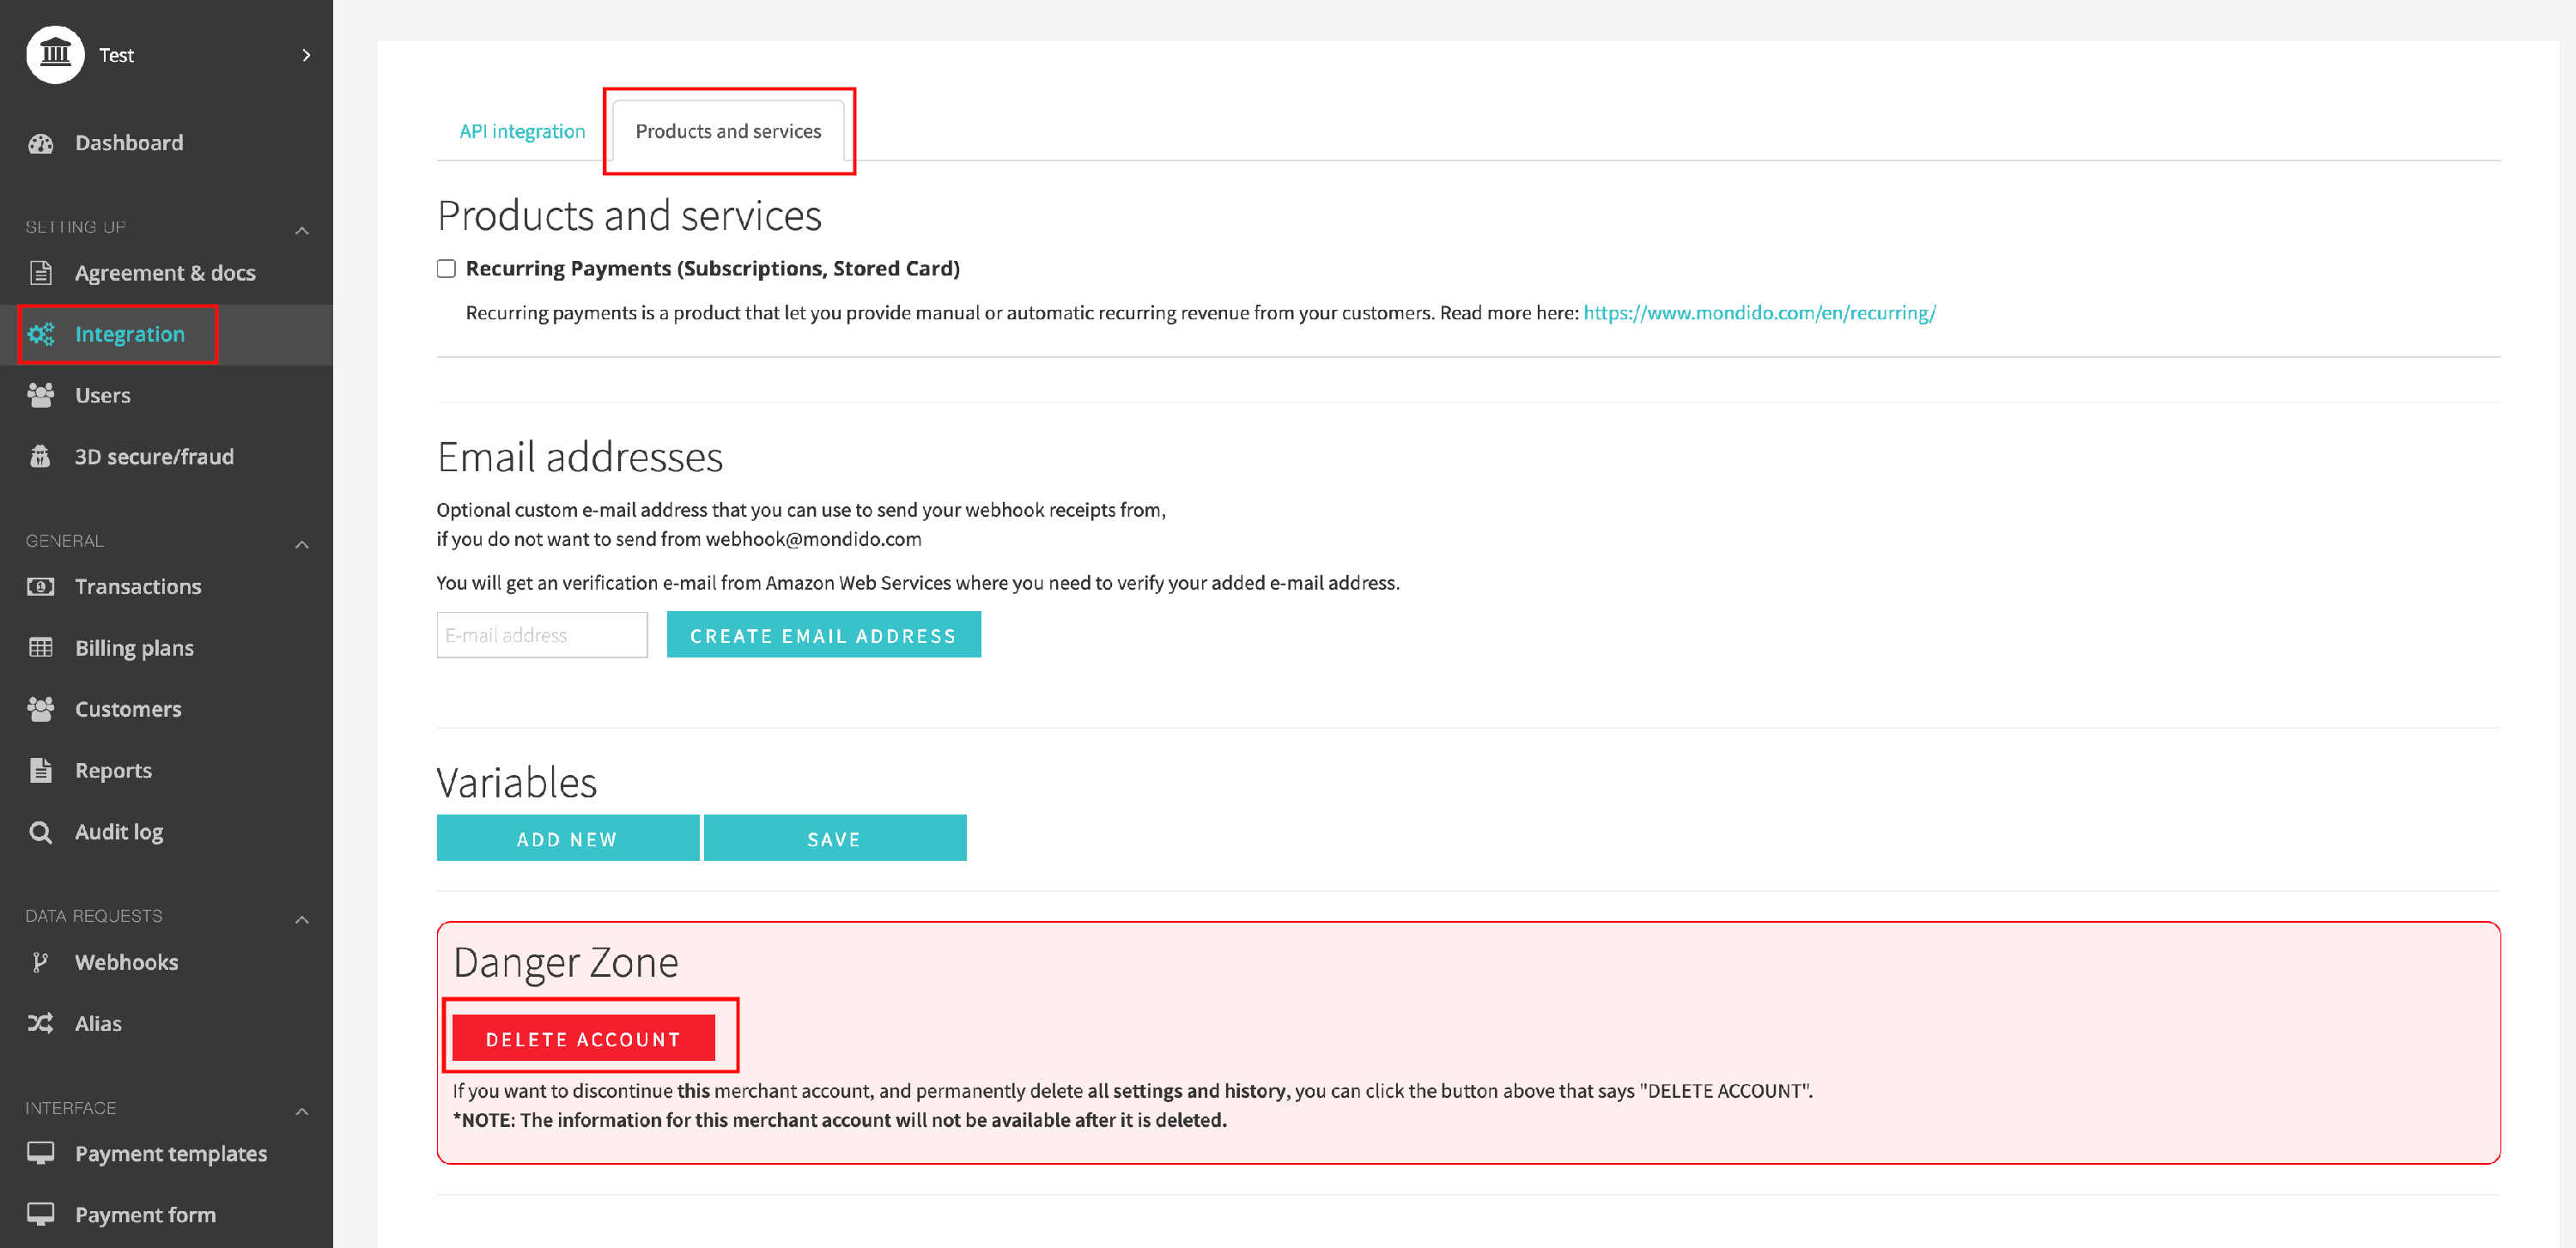2576x1248 pixels.
Task: Open Webhooks menu item
Action: (x=126, y=962)
